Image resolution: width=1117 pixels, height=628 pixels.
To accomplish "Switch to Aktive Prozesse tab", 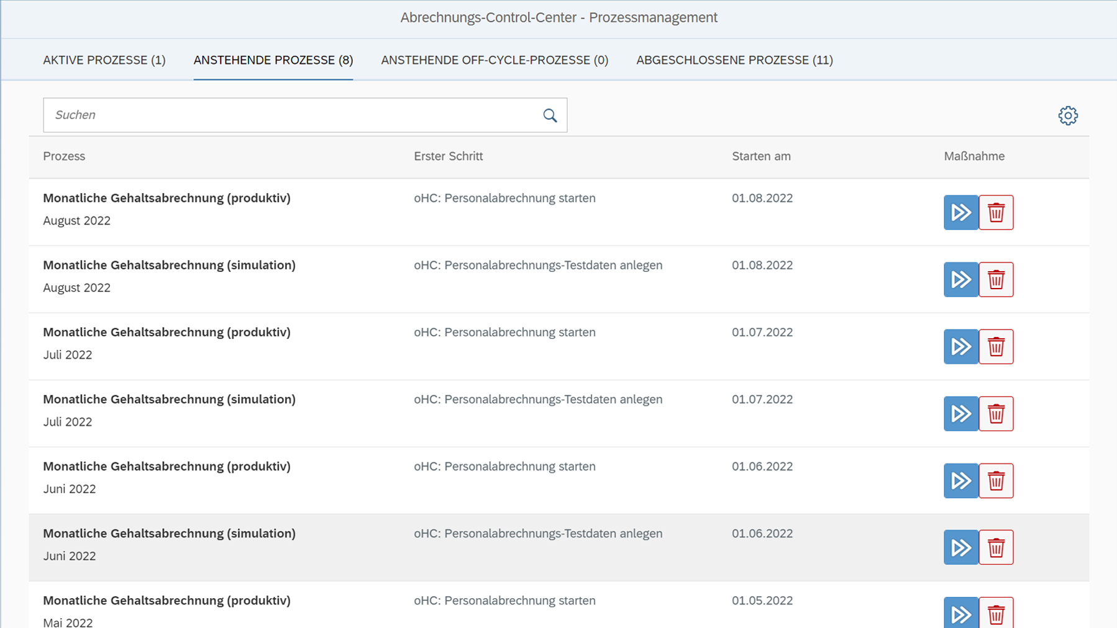I will point(104,60).
